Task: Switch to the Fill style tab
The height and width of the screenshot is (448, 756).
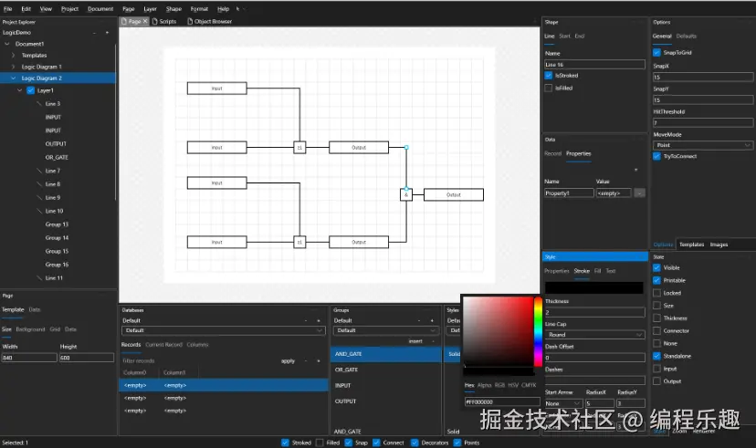Action: click(597, 271)
